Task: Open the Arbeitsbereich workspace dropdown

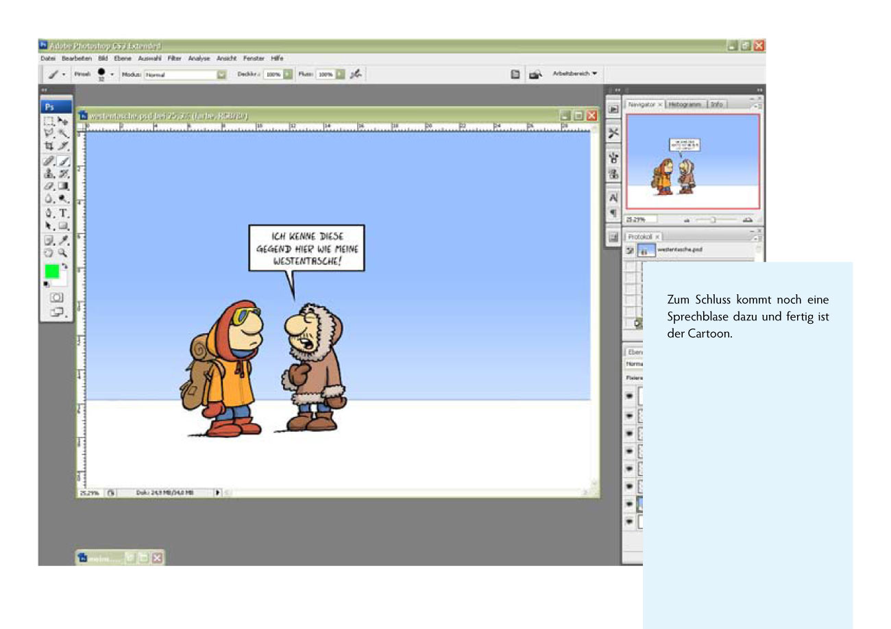Action: click(574, 73)
